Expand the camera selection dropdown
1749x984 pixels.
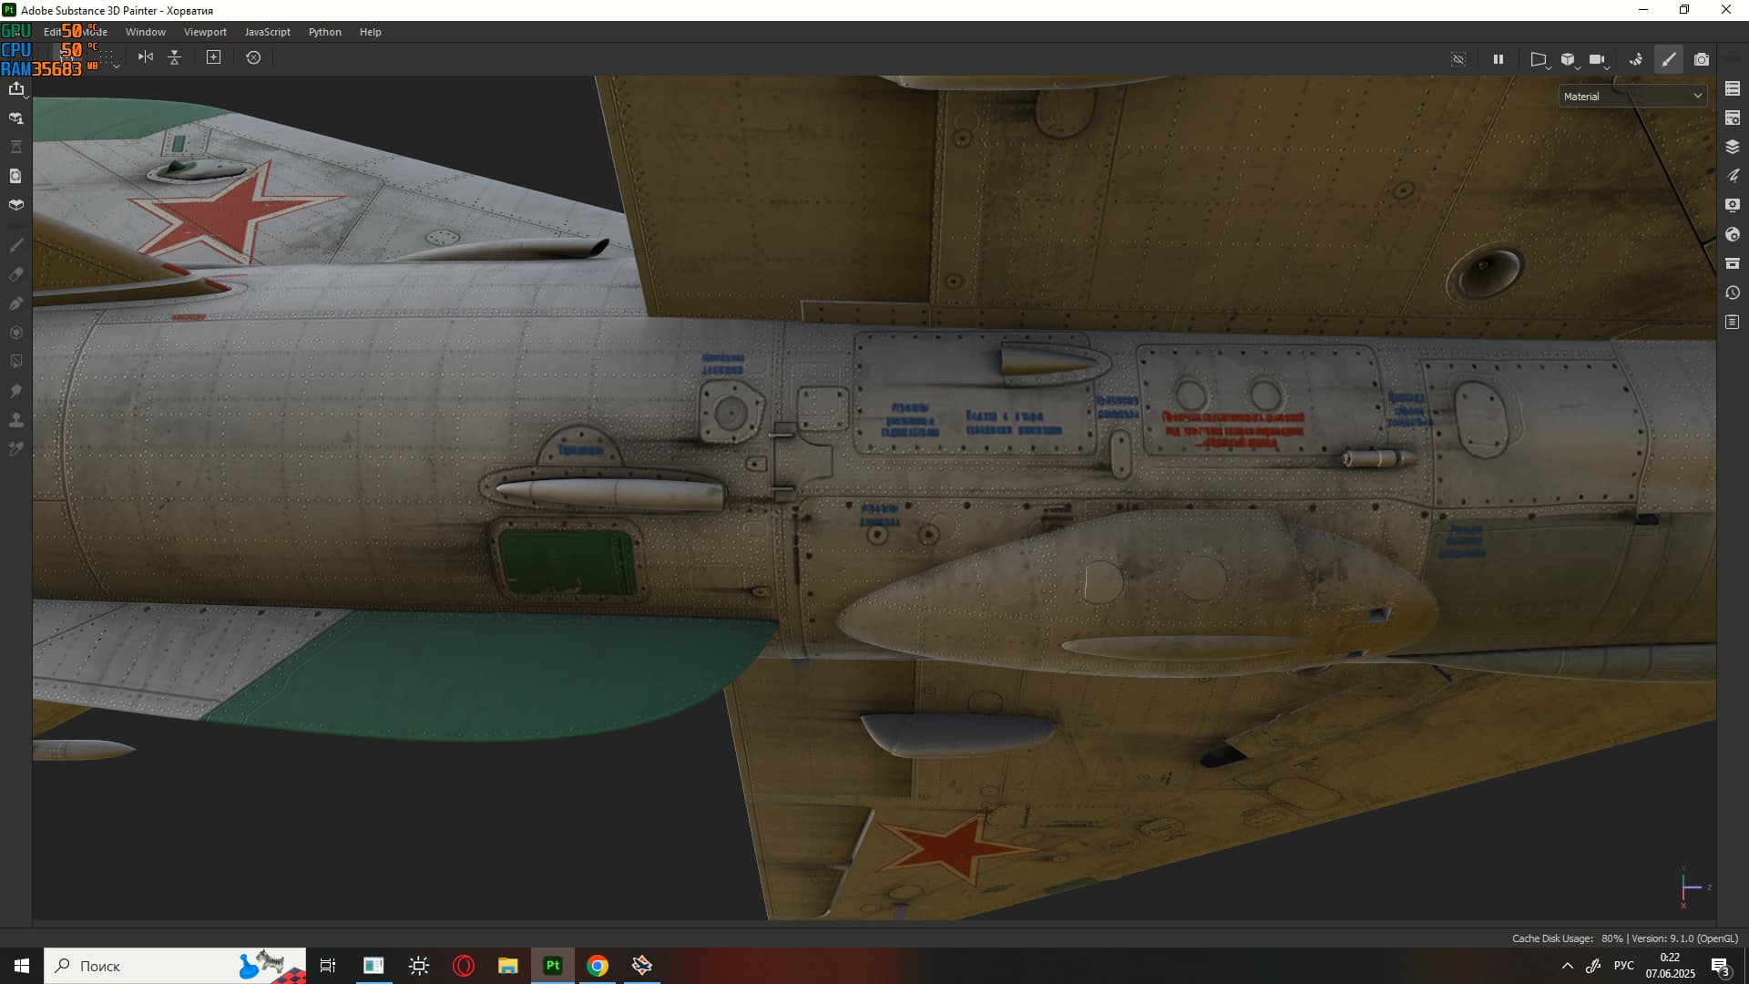1599,60
